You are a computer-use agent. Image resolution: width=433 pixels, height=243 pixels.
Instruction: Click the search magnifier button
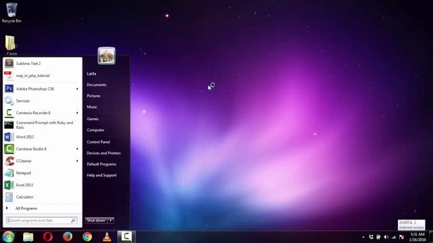73,221
